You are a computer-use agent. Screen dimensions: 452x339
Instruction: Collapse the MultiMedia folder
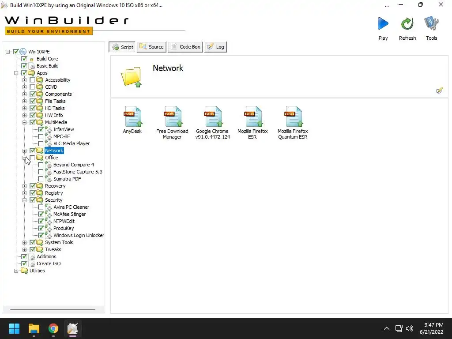(25, 123)
